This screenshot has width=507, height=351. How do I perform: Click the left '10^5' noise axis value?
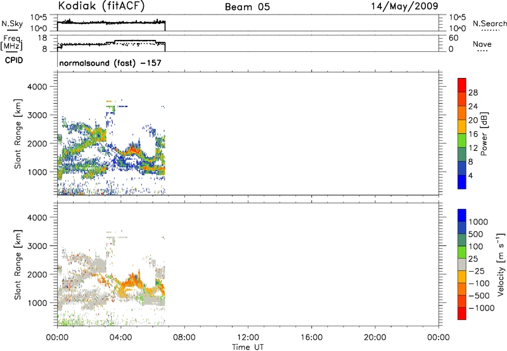click(39, 18)
